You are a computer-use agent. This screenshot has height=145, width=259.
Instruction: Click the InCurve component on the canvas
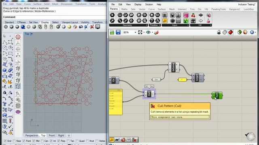pyautogui.click(x=174, y=67)
